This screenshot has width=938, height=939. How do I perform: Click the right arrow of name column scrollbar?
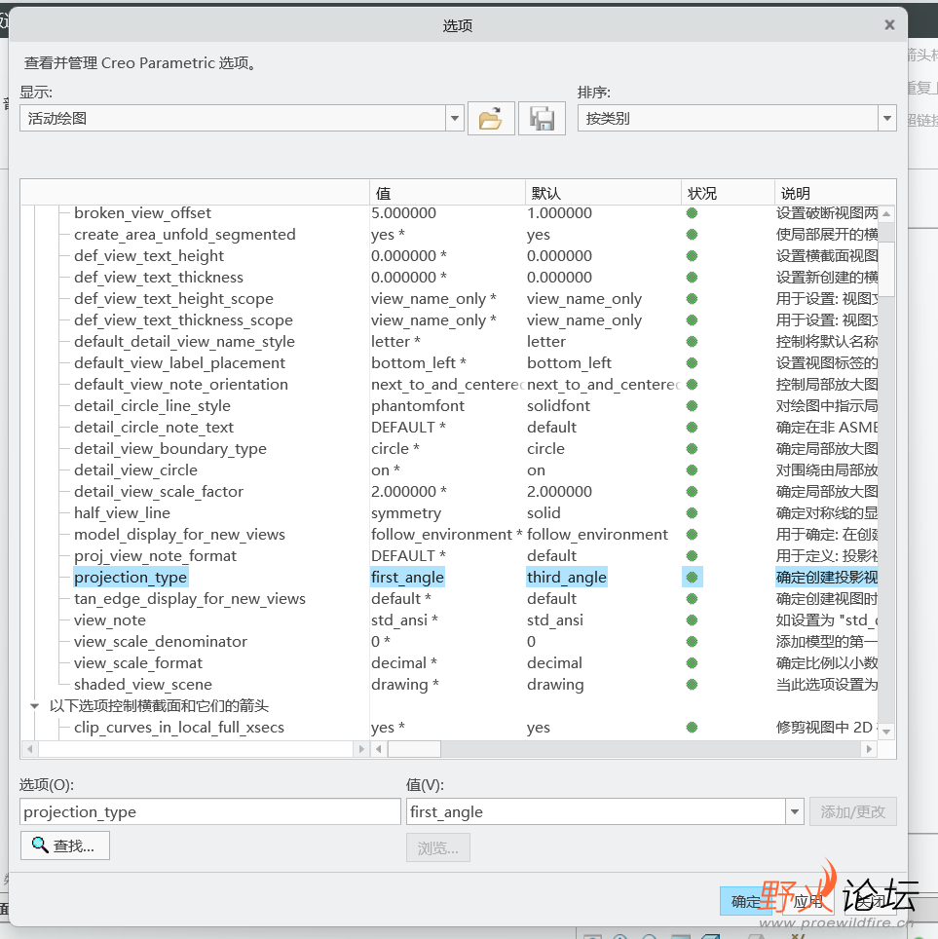[x=360, y=748]
